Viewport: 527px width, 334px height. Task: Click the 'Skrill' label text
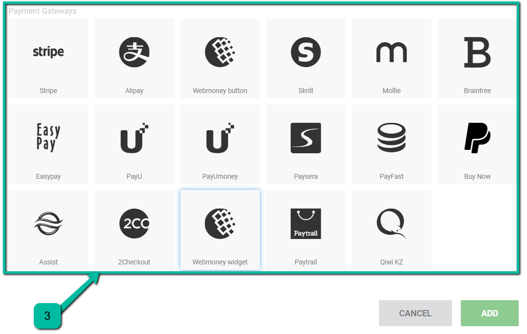[306, 91]
